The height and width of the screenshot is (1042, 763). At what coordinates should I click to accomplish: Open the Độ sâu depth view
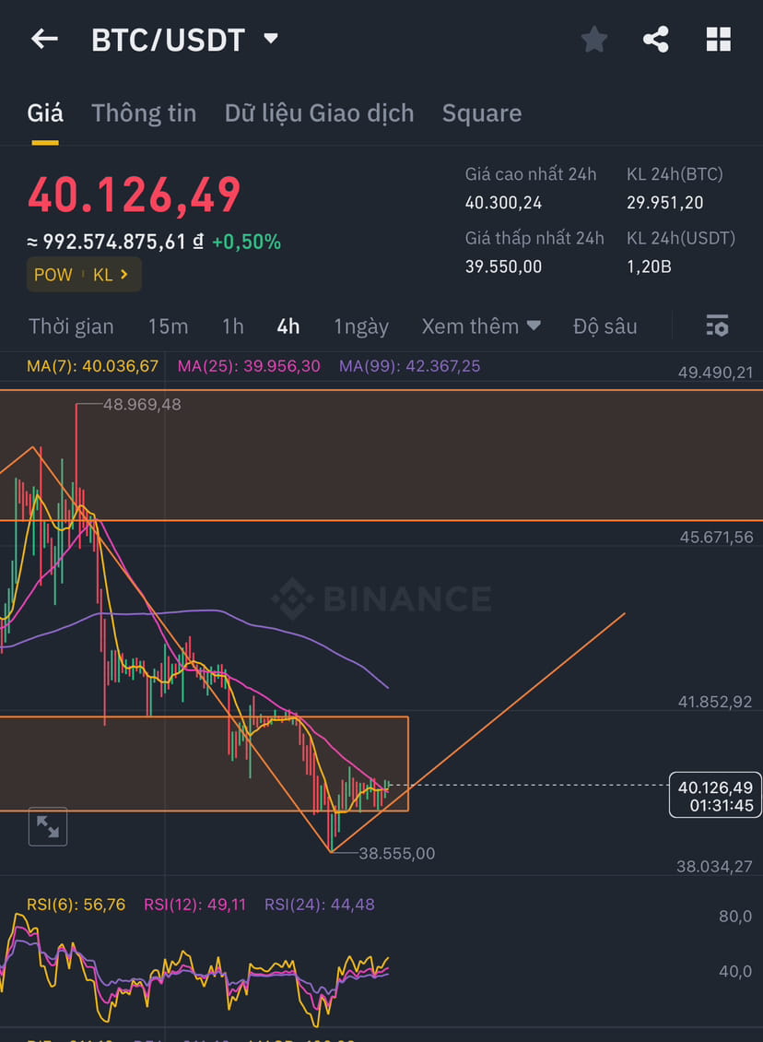pyautogui.click(x=605, y=326)
